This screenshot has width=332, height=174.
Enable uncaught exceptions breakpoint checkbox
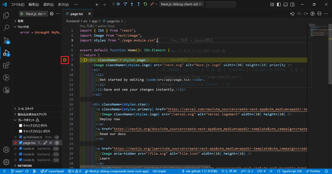coord(20,131)
